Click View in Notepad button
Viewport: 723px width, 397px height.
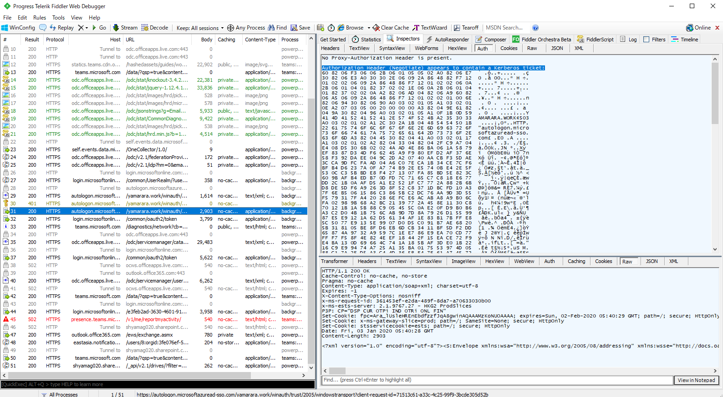click(x=696, y=380)
